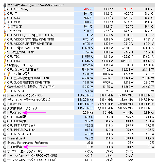Select the CPU TDC sensor label
The width and height of the screenshot is (158, 165).
(13, 57)
